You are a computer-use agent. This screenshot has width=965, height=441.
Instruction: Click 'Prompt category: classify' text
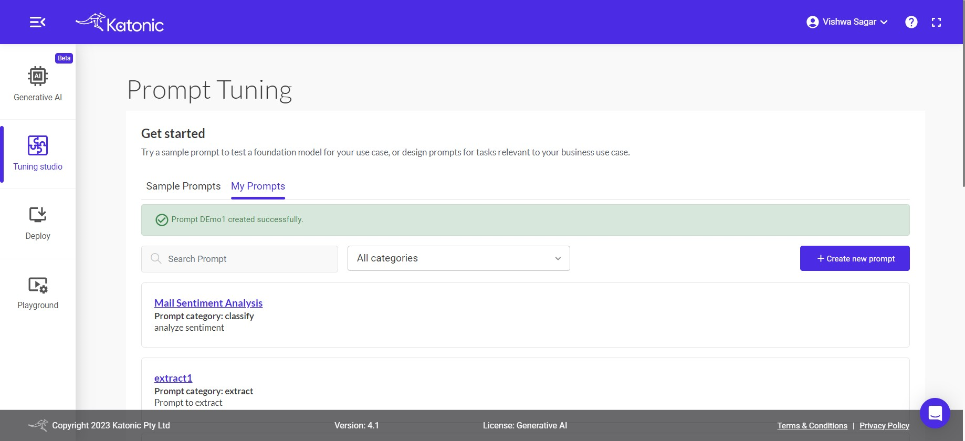[x=204, y=316]
